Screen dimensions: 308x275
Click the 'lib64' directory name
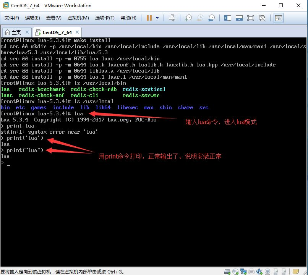coord(103,107)
